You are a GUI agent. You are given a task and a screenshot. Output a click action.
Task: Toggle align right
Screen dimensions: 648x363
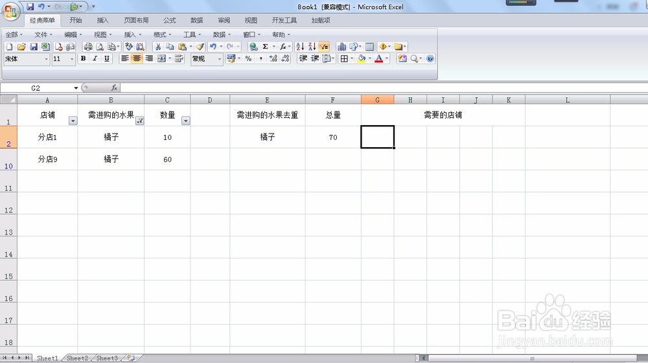click(x=149, y=59)
